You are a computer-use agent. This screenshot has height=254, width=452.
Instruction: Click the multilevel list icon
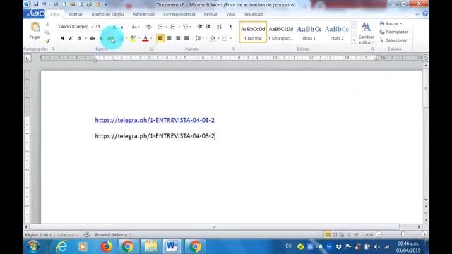tap(185, 27)
